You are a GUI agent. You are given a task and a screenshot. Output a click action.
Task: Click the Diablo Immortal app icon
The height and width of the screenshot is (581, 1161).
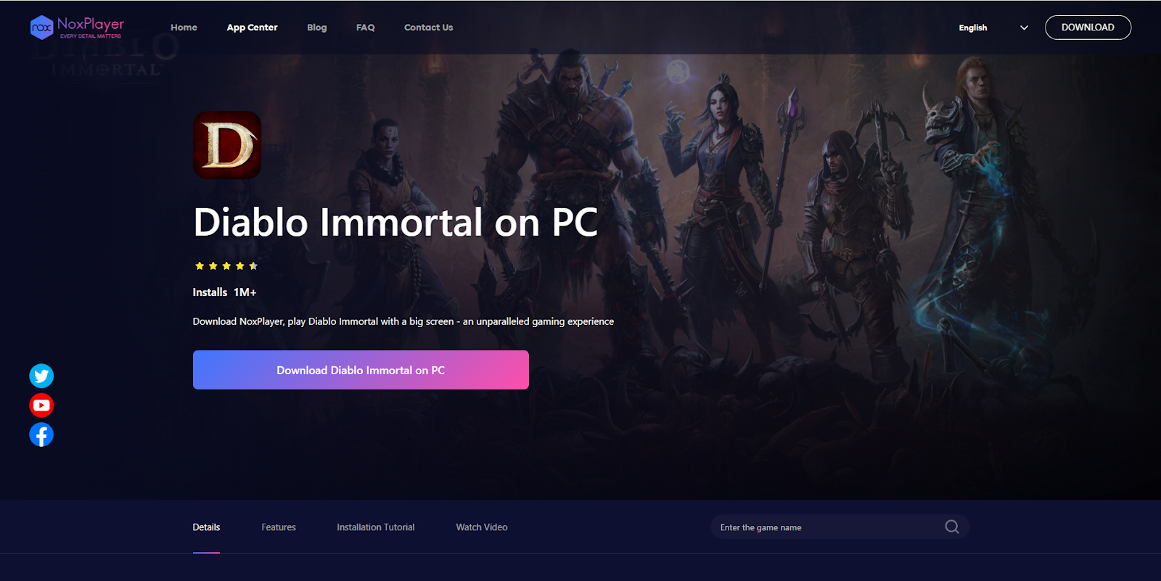pyautogui.click(x=227, y=145)
